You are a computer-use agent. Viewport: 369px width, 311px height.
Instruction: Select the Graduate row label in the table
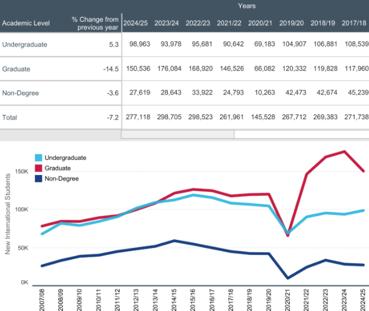pyautogui.click(x=16, y=69)
